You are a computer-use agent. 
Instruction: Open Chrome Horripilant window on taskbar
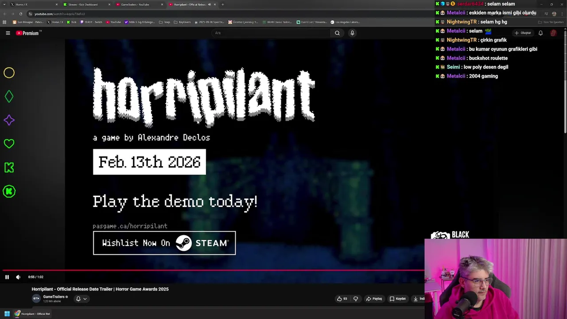(x=32, y=314)
